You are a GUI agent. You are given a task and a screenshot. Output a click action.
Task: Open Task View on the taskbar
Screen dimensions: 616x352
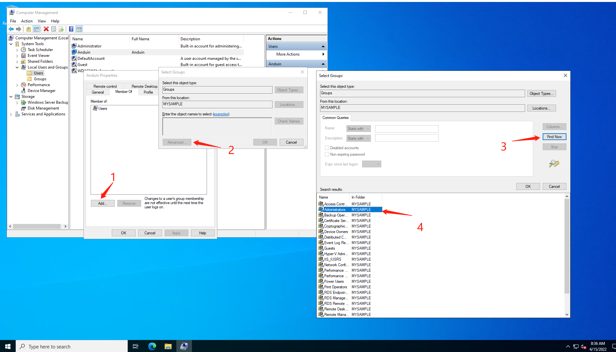point(136,346)
